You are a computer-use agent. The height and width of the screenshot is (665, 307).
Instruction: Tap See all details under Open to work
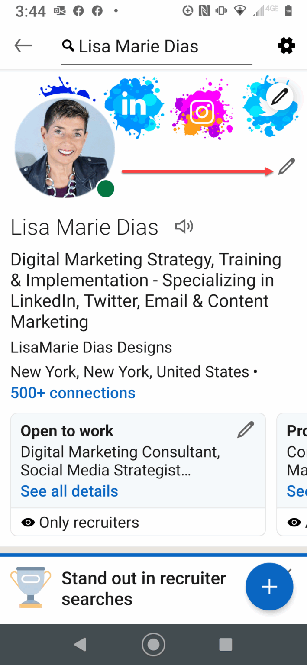tap(69, 491)
